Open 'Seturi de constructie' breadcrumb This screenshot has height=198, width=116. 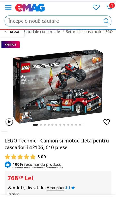42,32
